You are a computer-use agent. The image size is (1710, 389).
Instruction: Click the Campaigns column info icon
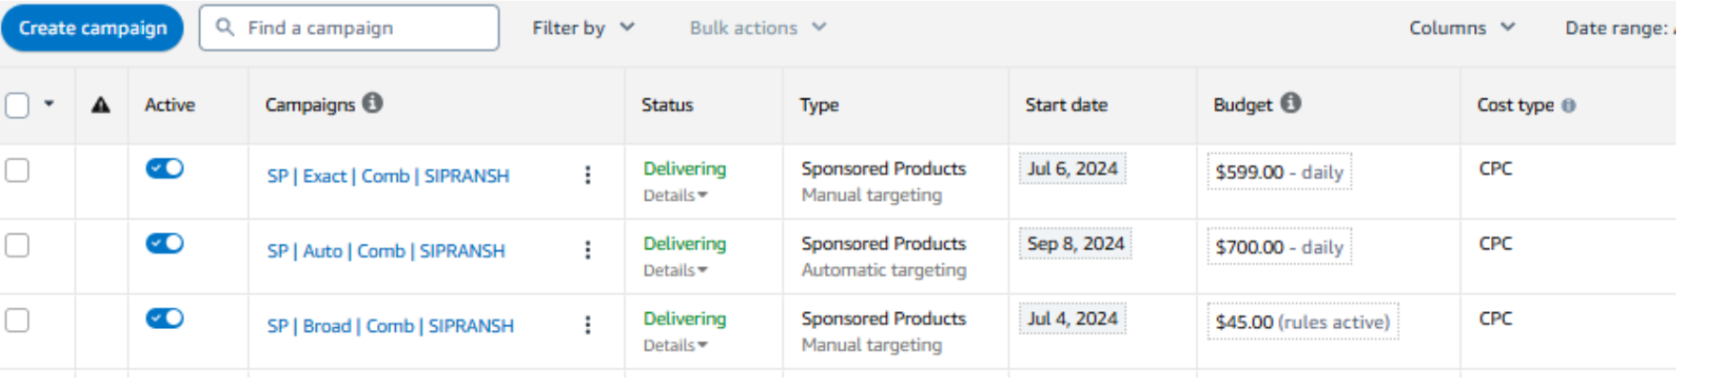coord(373,103)
